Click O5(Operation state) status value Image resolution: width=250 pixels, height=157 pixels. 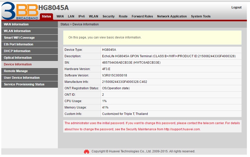tap(116, 88)
